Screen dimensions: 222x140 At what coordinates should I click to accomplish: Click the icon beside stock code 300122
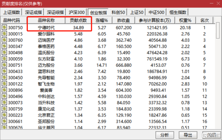4,84
